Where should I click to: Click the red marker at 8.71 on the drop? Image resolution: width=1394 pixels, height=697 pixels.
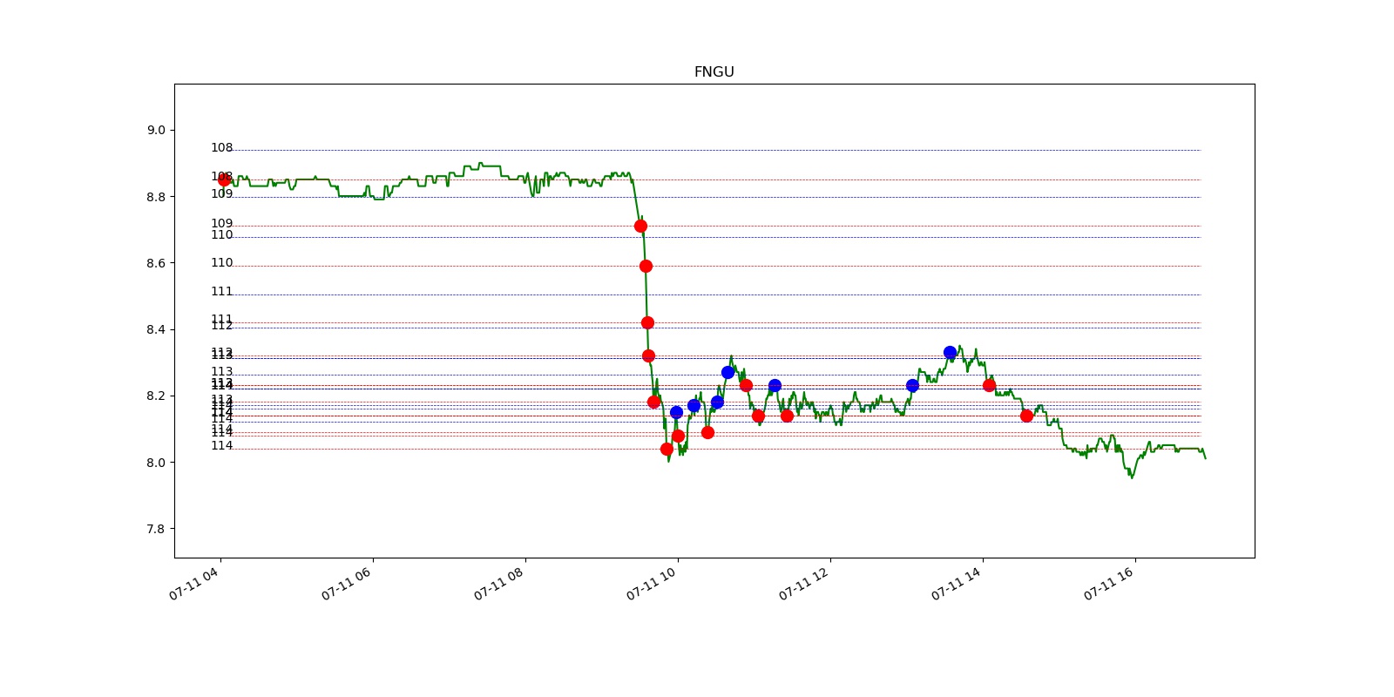[640, 226]
